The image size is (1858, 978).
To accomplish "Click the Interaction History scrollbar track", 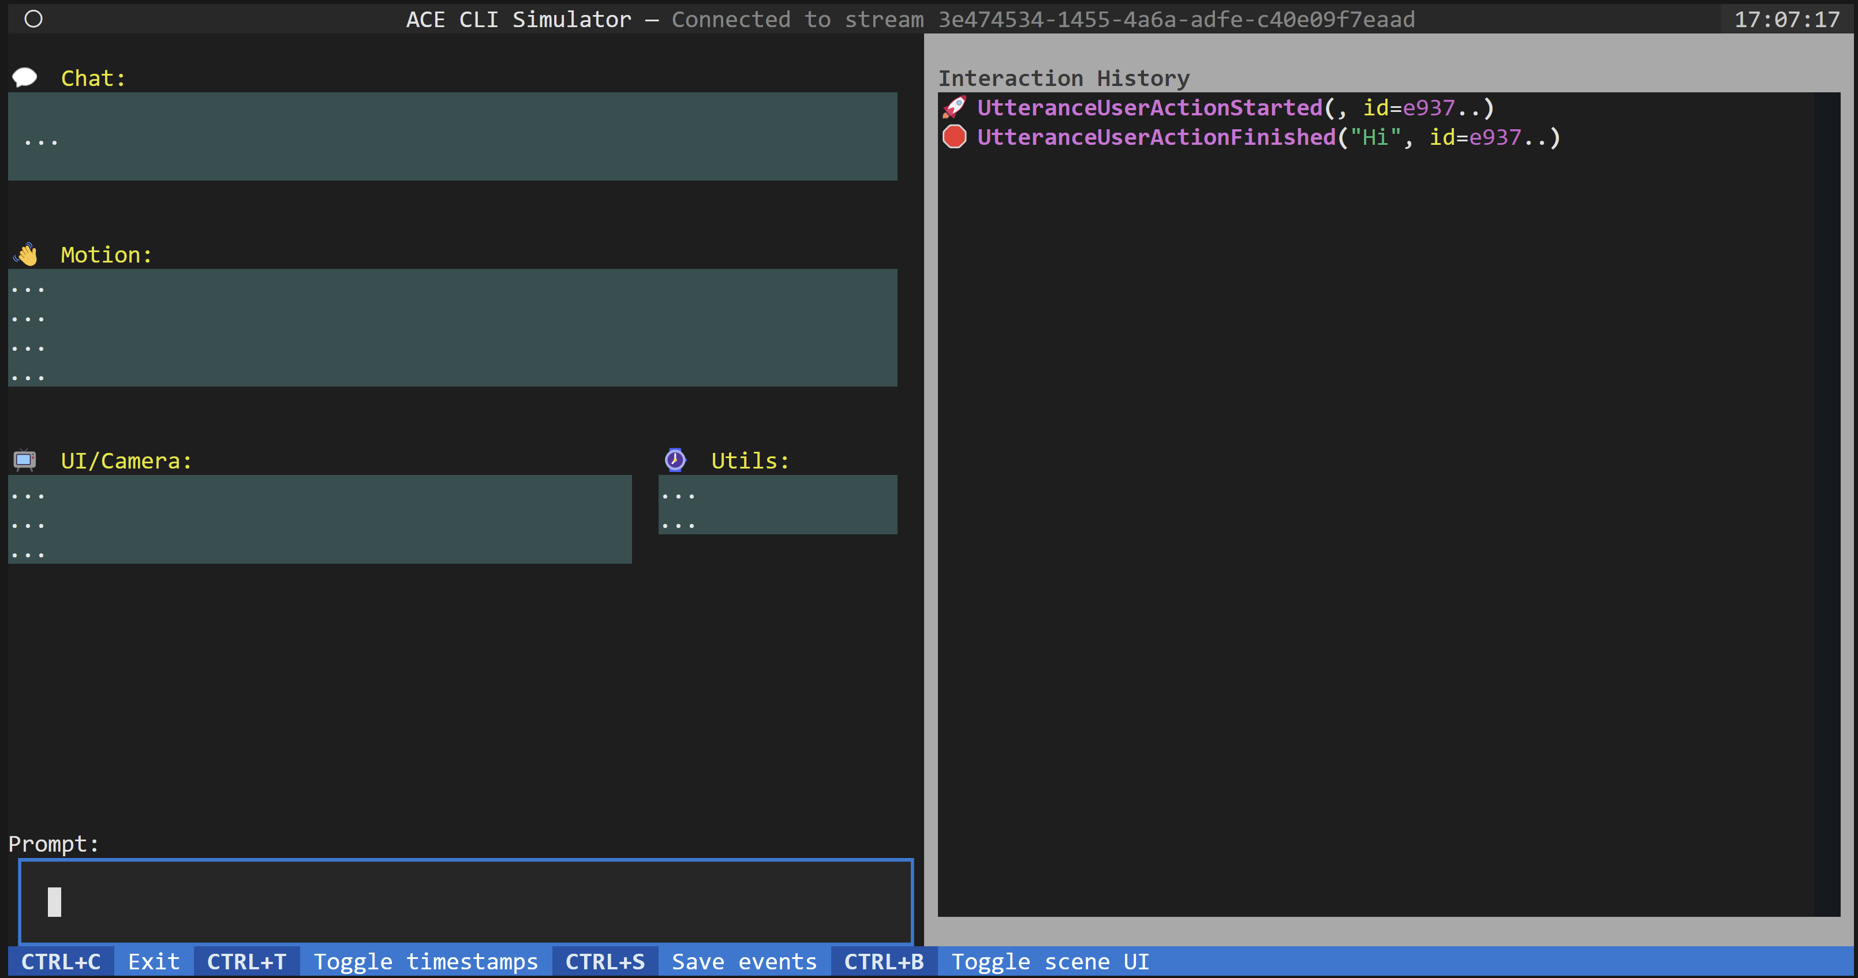I will 1827,504.
